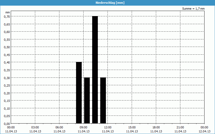Screen dimensions: 215x134
Task: Click the 0,60 y-axis label
Action: [7, 32]
